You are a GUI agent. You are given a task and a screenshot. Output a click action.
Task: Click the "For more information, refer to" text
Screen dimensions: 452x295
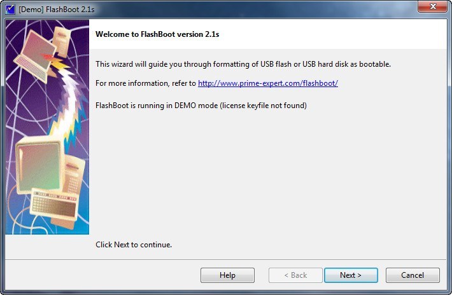[x=146, y=83]
